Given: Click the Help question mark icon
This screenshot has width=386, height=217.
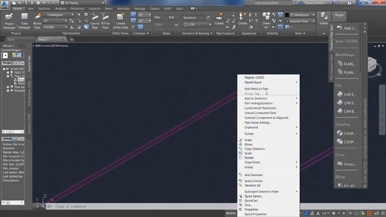Looking at the screenshot, I should tap(349, 2).
